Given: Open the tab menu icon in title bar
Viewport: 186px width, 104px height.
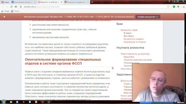Looking at the screenshot, I should (169, 1).
